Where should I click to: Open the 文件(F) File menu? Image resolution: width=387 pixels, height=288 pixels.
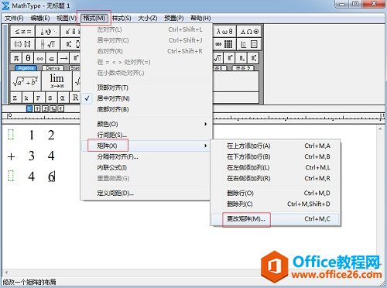pyautogui.click(x=14, y=19)
